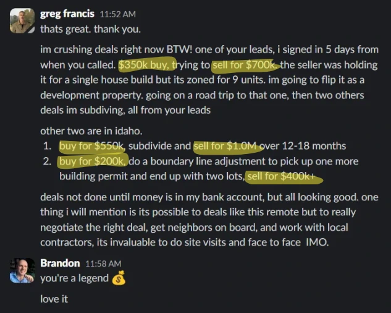Click the "love it" message
Image resolution: width=391 pixels, height=313 pixels.
click(x=54, y=299)
